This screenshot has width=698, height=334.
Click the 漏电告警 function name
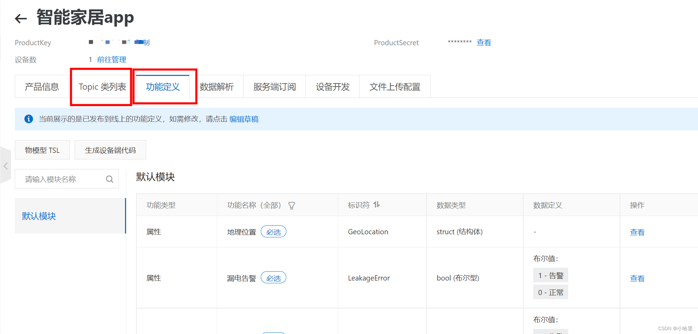(x=241, y=278)
